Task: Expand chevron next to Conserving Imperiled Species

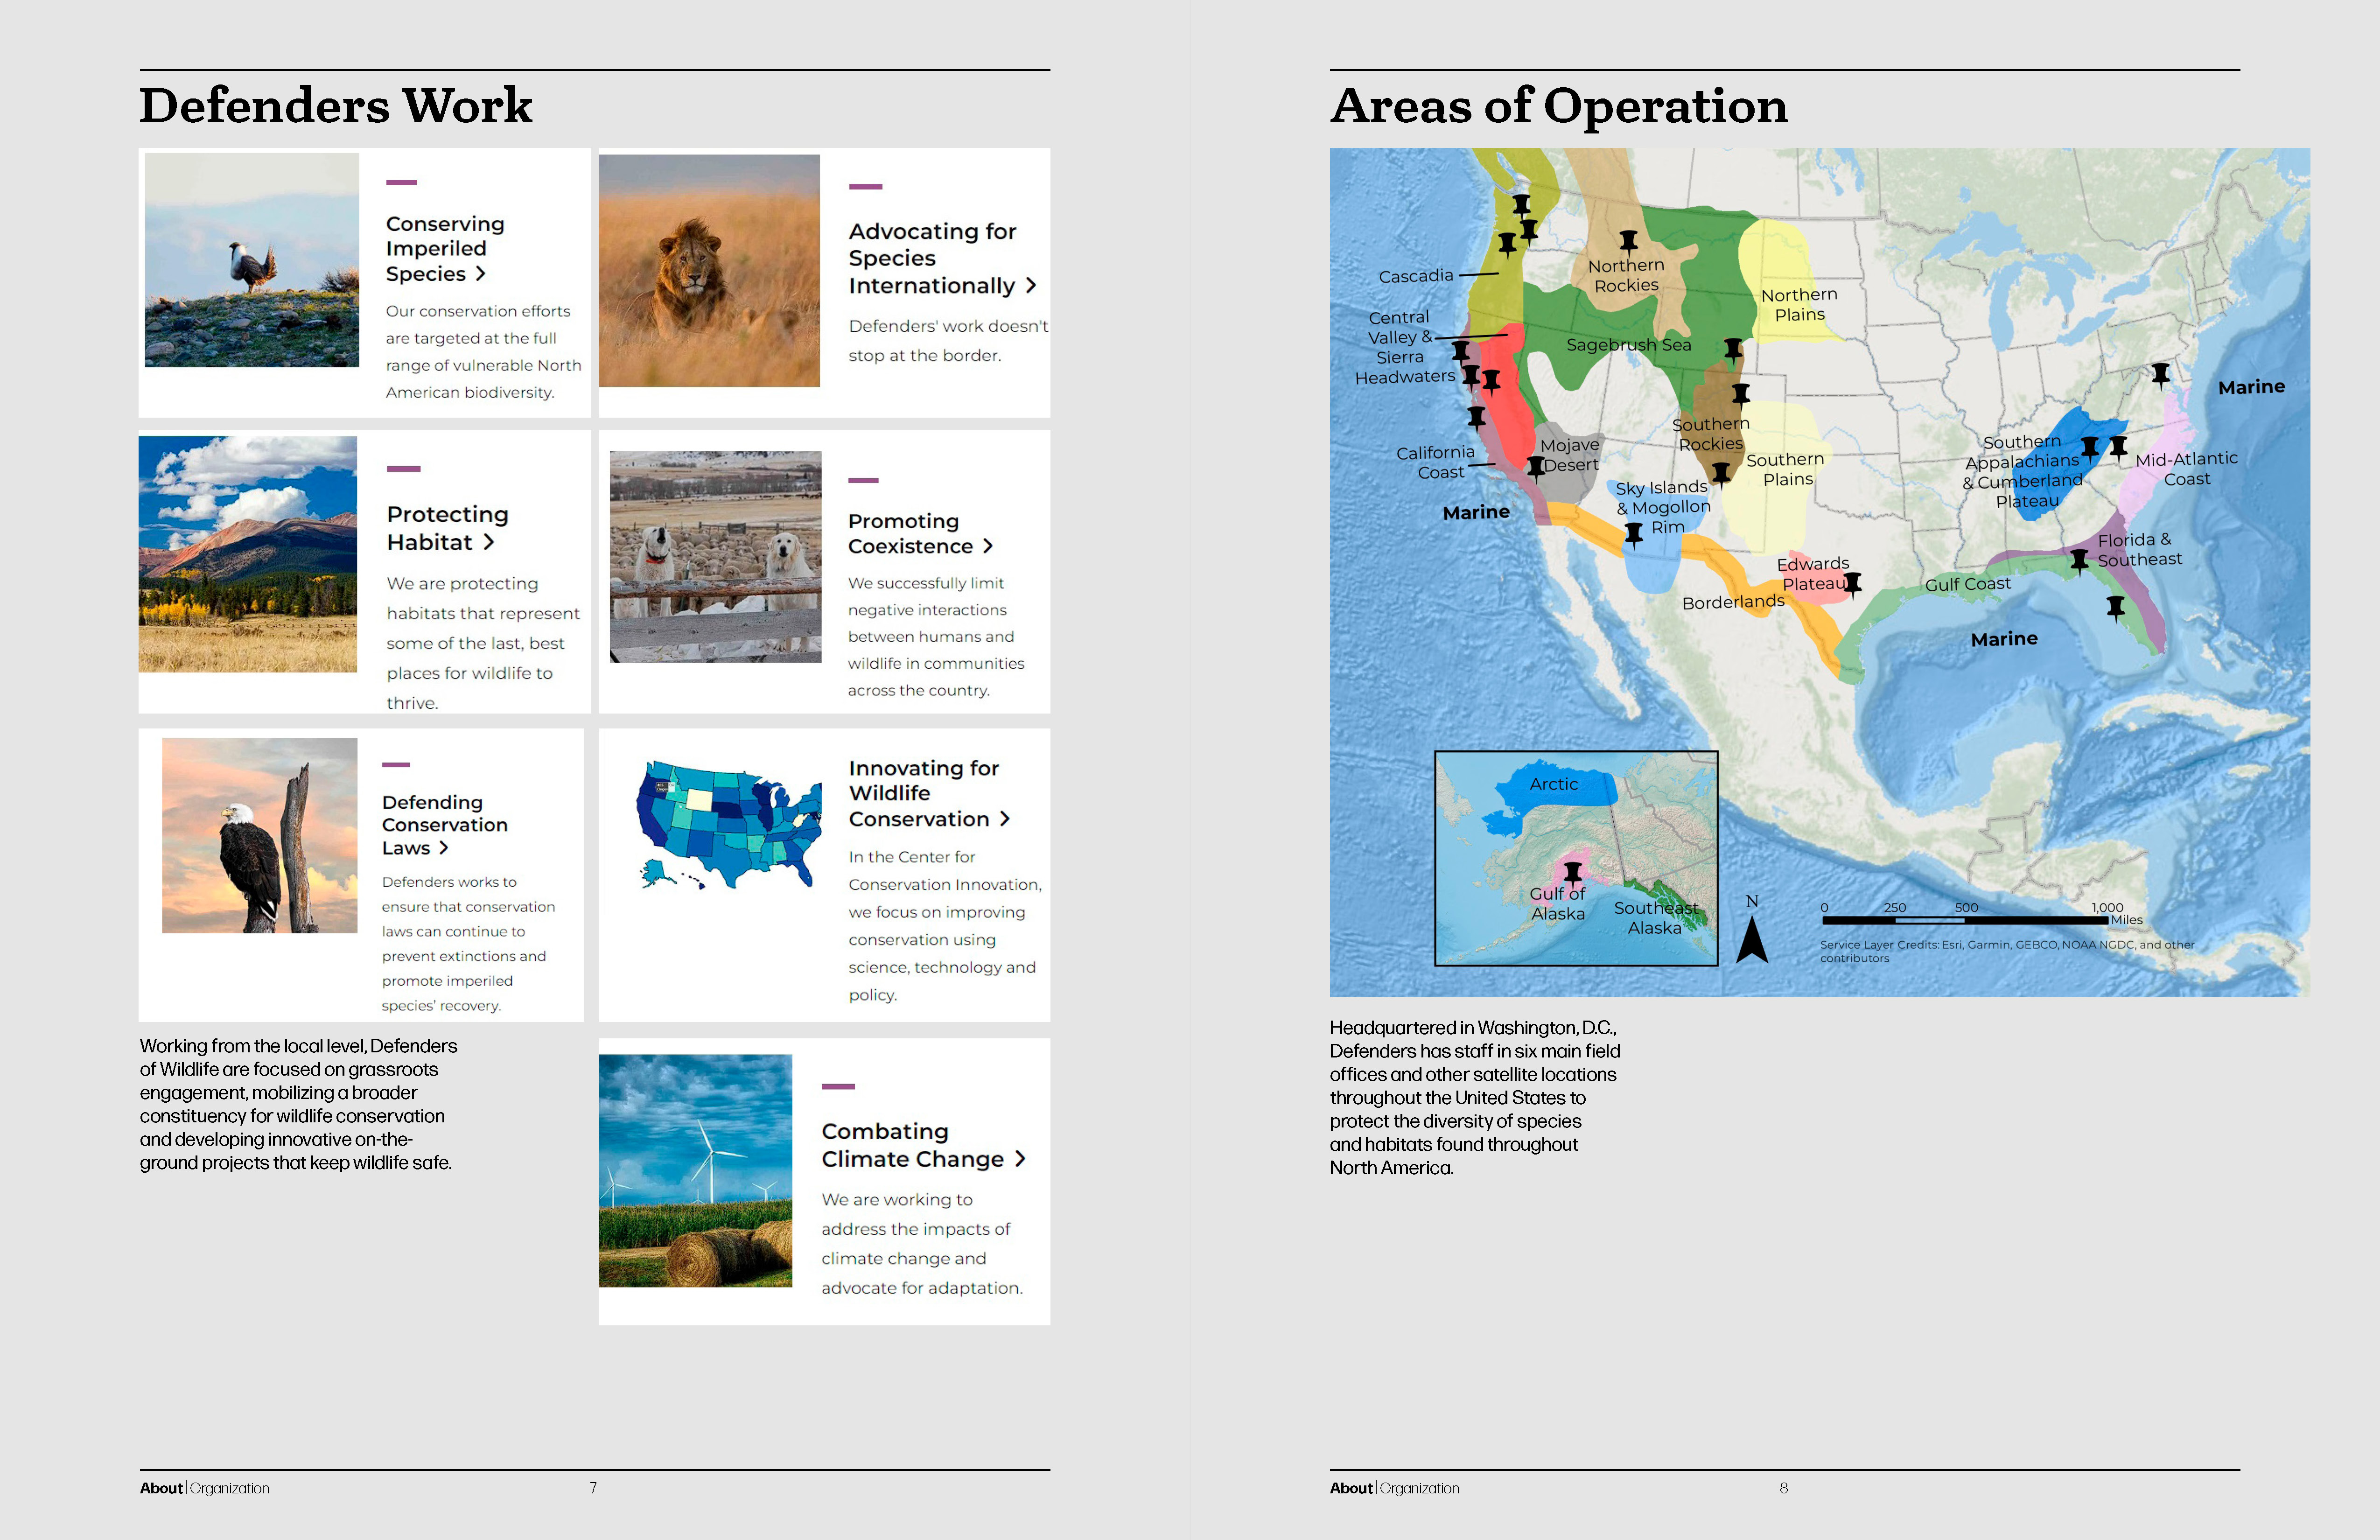Action: (481, 273)
